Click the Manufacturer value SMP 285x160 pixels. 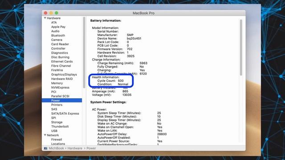(130, 35)
